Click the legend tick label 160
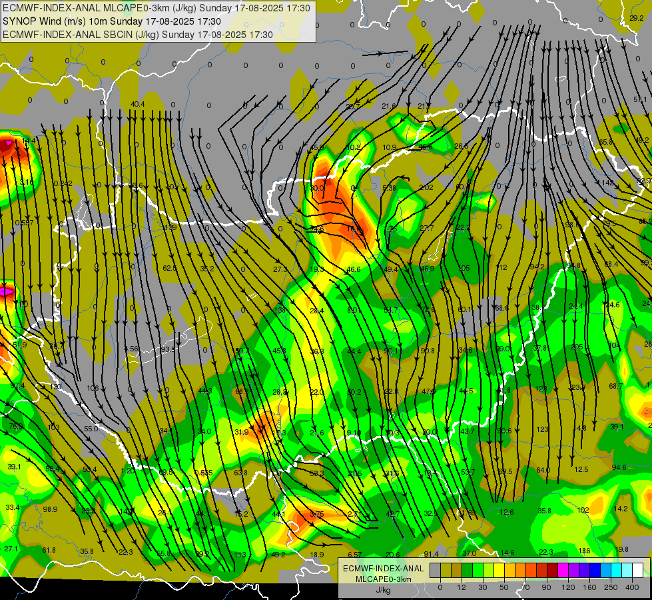Viewport: 652px width, 600px height. (589, 587)
